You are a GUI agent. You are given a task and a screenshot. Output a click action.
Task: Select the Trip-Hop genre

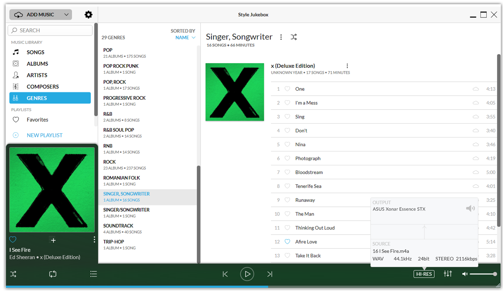(147, 245)
